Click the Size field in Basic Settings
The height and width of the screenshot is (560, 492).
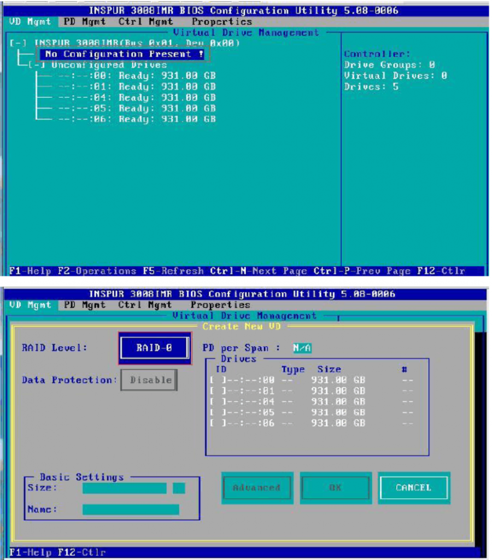click(x=124, y=488)
